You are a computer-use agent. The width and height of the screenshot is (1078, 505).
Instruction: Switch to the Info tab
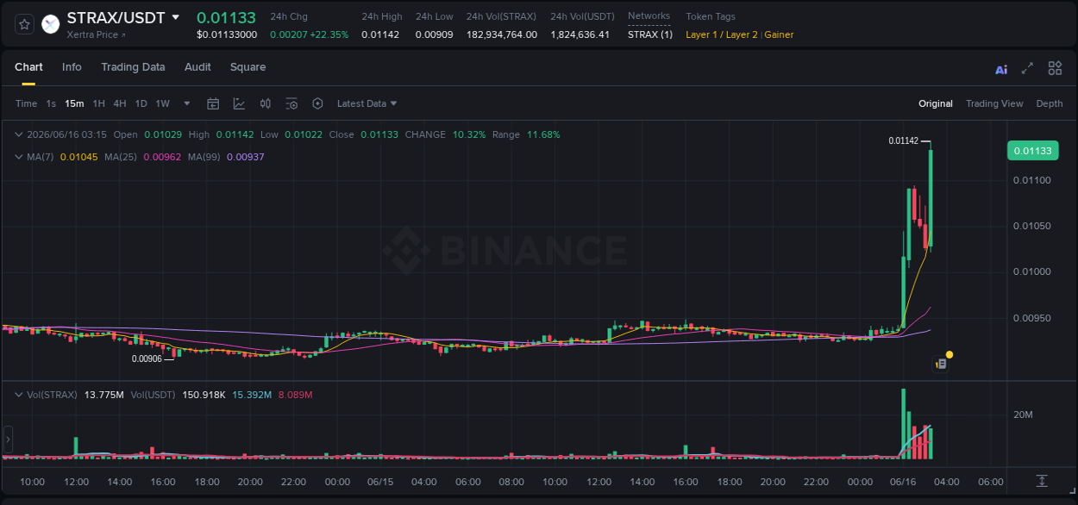(x=72, y=67)
